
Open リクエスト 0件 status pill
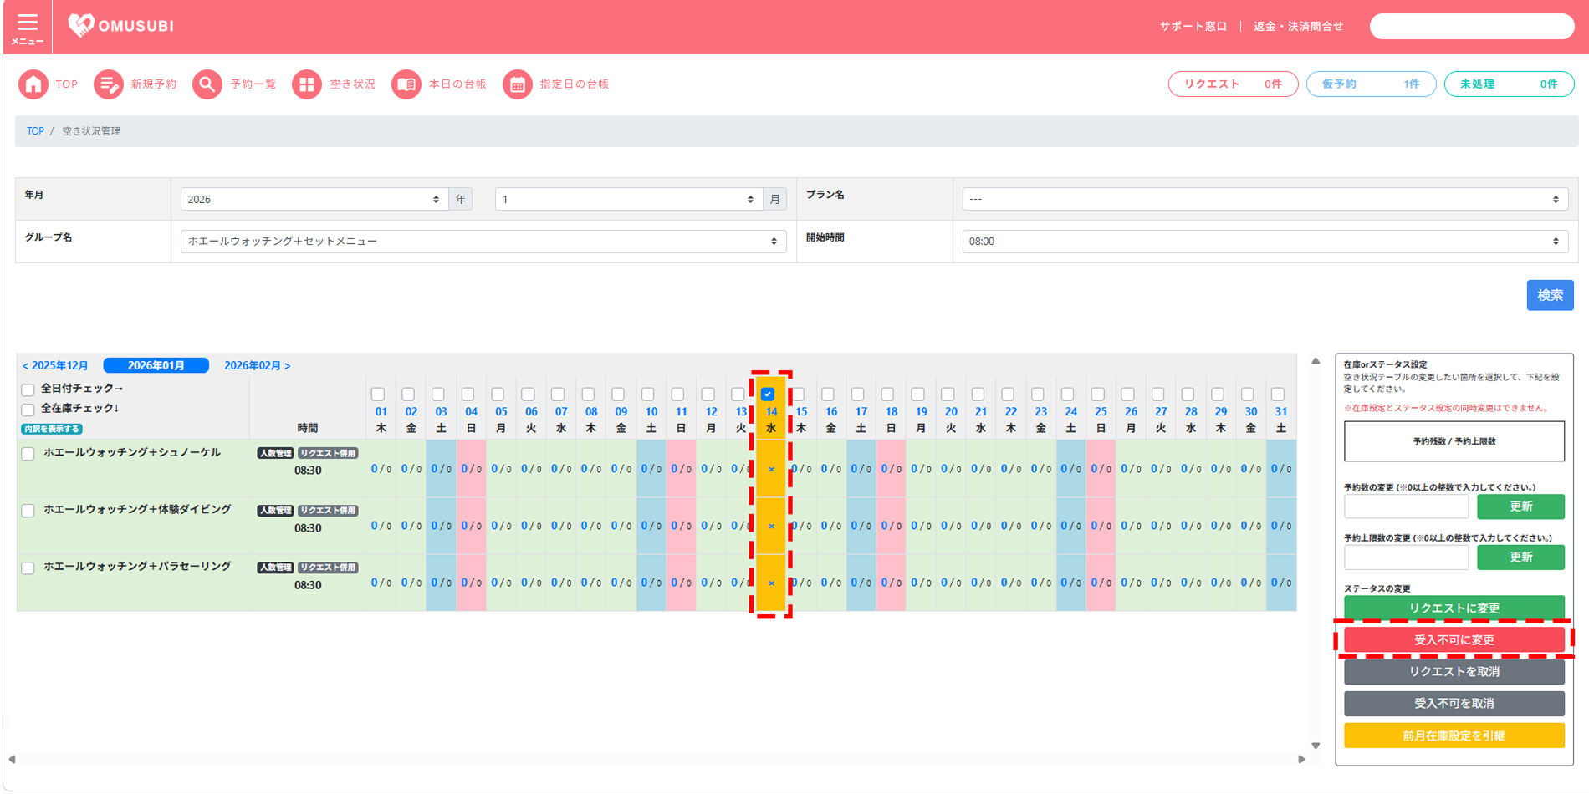1233,84
